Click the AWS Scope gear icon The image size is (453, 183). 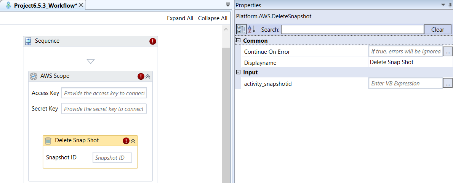34,76
